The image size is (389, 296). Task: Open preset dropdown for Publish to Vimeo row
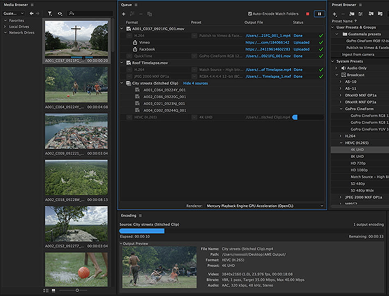(x=194, y=36)
